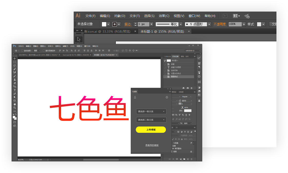The image size is (288, 173).
Task: Select the Hand tool in Photoshop
Action: 15,104
